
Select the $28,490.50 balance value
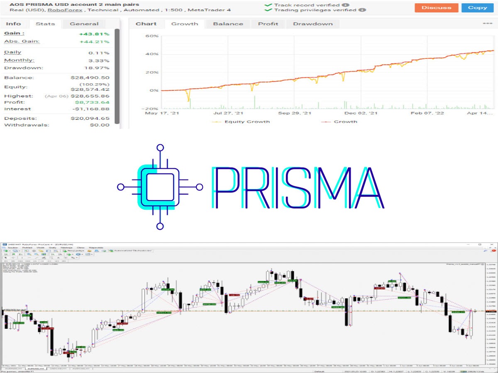(90, 78)
